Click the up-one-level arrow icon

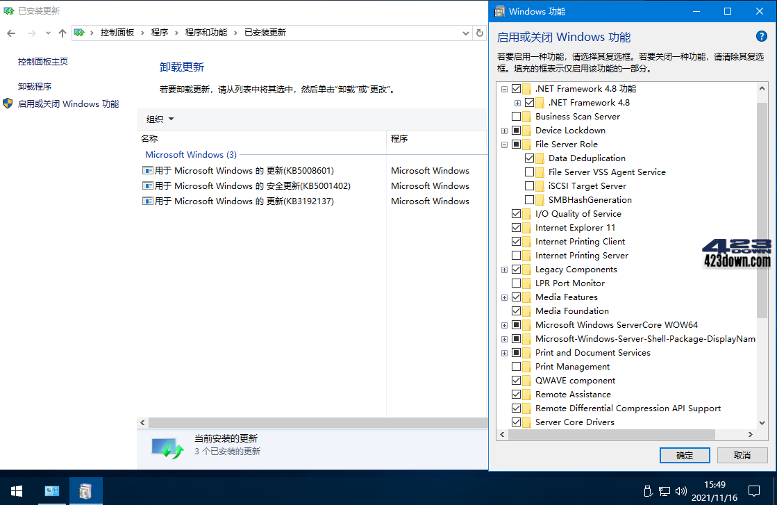62,32
